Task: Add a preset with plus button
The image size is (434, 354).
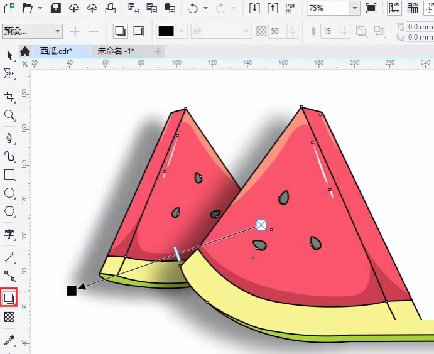Action: coord(75,31)
